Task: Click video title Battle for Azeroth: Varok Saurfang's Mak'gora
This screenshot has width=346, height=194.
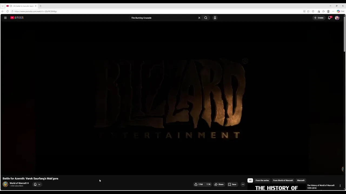Action: coord(30,178)
